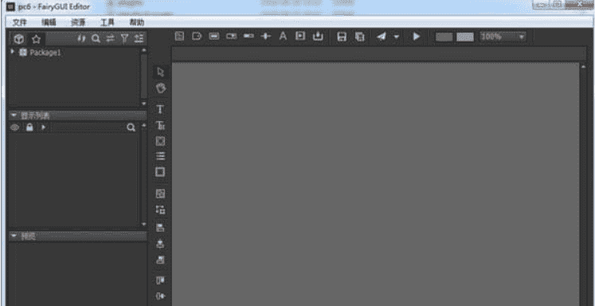The image size is (595, 306).
Task: Open the 工具 menu
Action: [x=107, y=22]
